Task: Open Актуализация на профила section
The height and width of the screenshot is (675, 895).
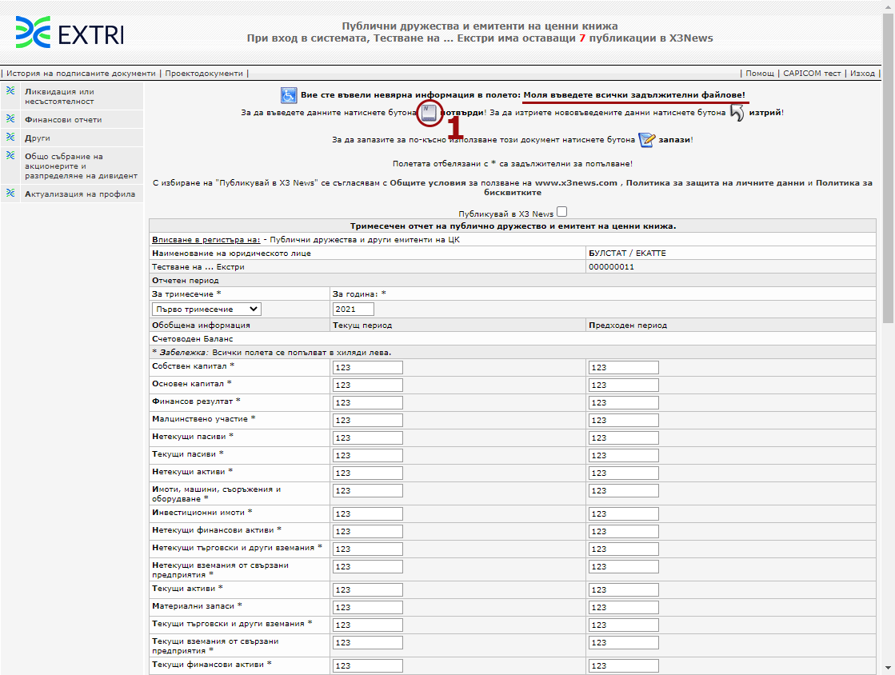Action: tap(80, 194)
